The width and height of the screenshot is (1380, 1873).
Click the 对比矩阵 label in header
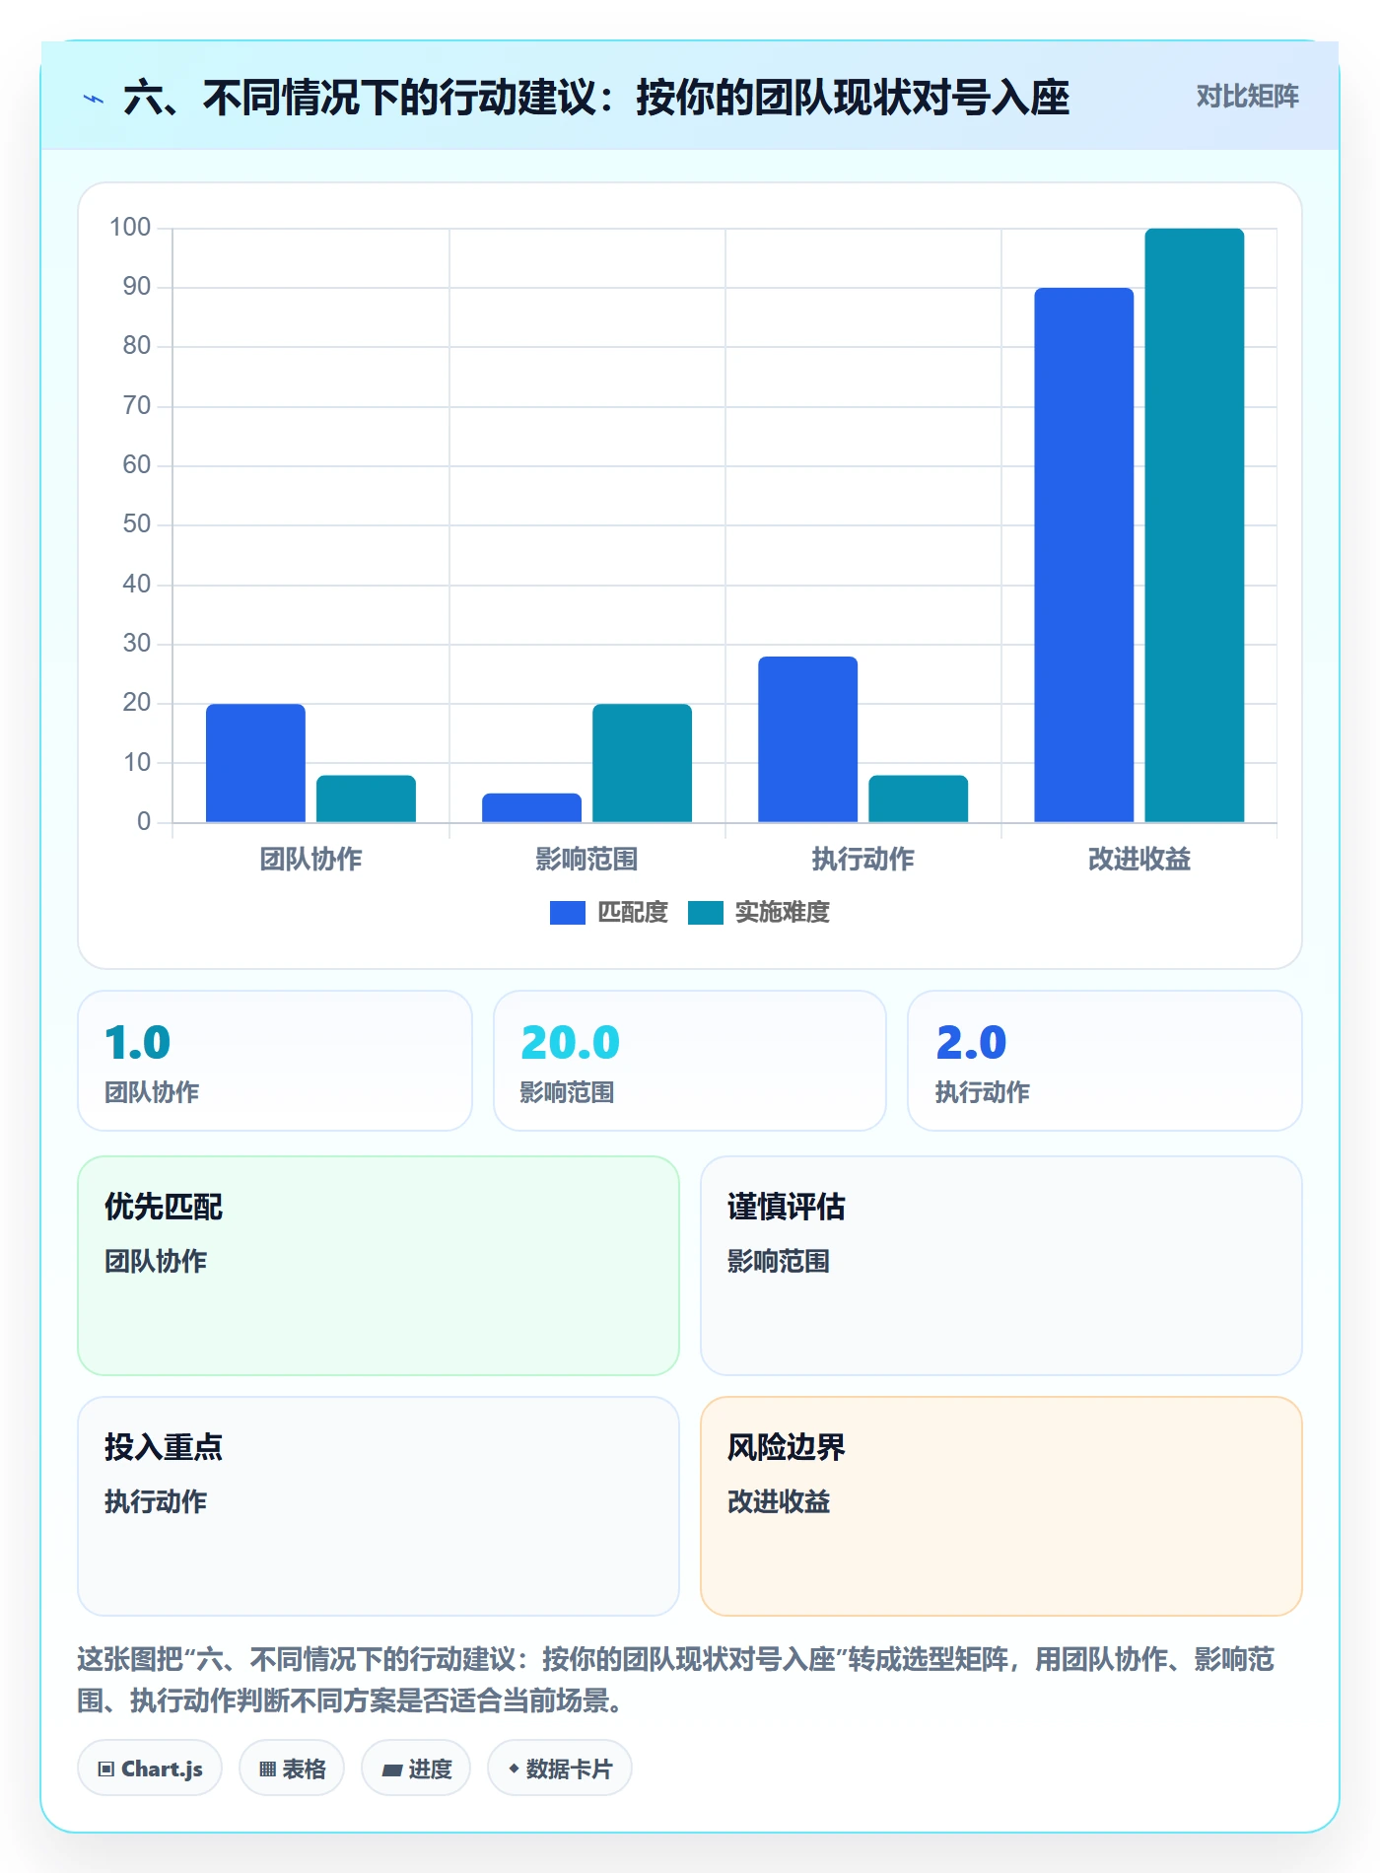[x=1247, y=97]
